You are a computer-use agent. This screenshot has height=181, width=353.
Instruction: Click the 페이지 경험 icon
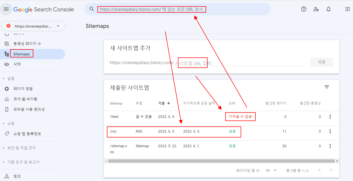(x=7, y=89)
